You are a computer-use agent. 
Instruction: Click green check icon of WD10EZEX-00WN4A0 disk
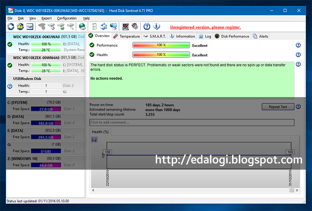click(x=10, y=65)
